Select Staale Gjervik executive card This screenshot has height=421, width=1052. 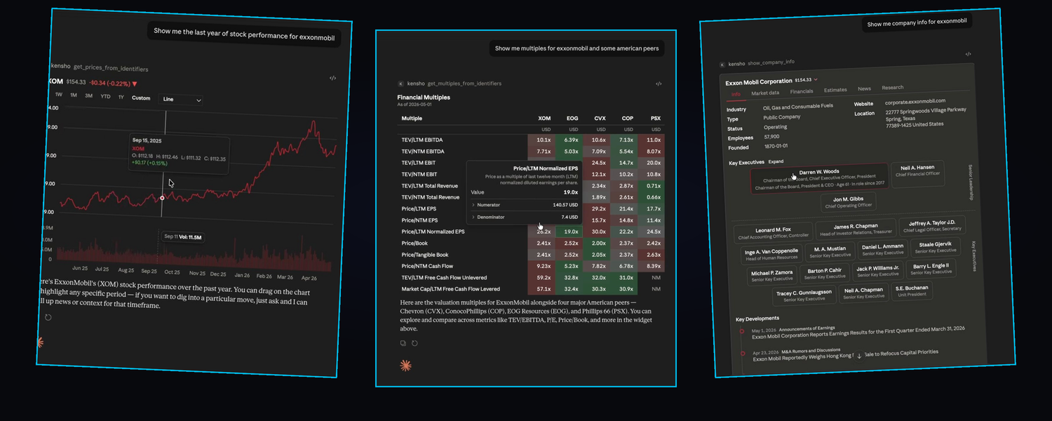(936, 247)
